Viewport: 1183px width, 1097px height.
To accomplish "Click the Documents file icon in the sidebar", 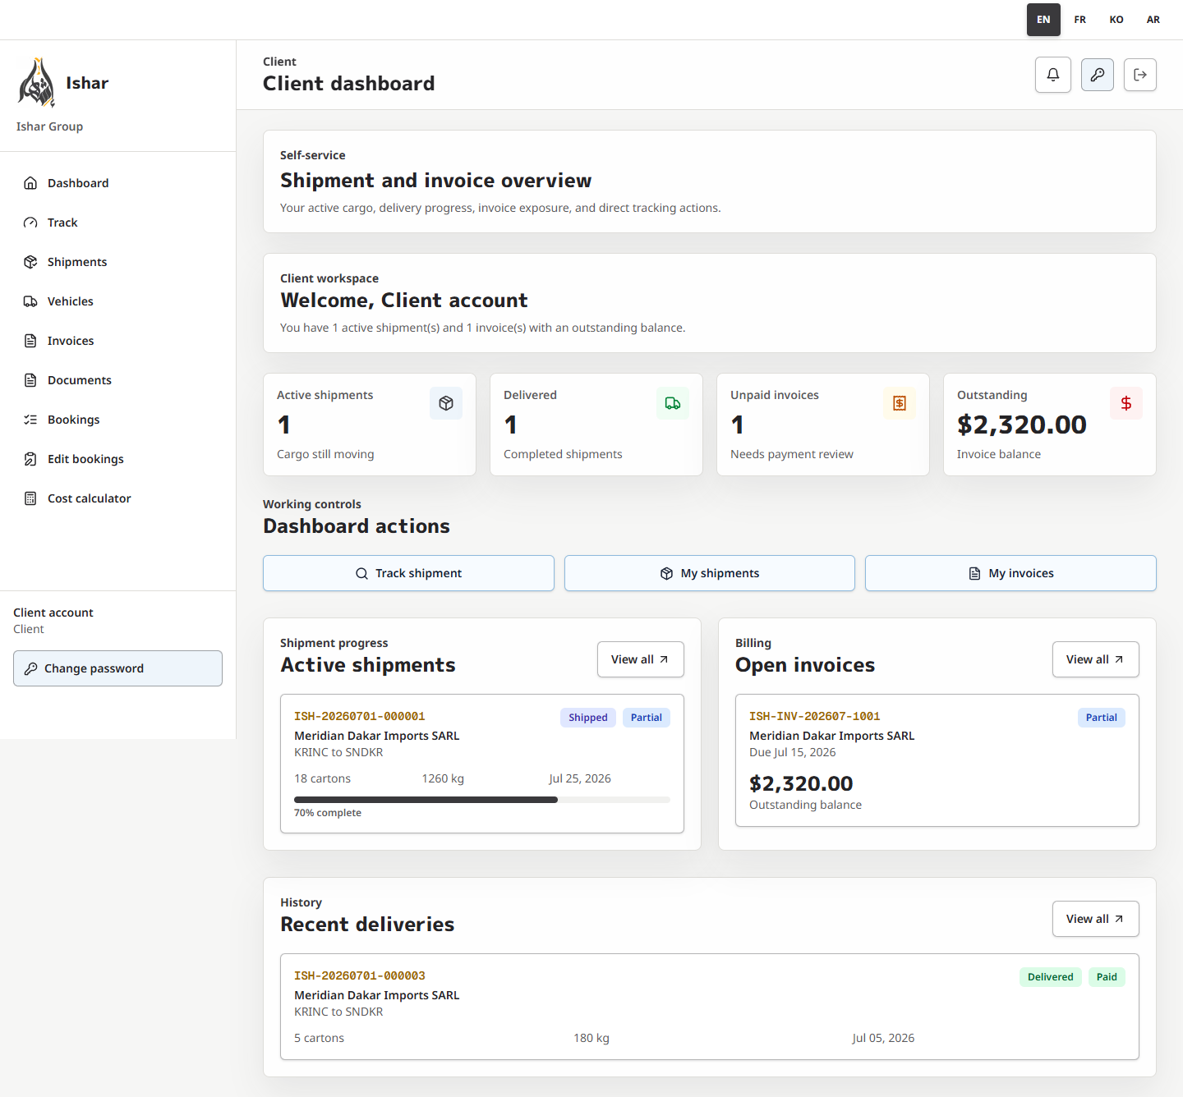I will point(30,380).
